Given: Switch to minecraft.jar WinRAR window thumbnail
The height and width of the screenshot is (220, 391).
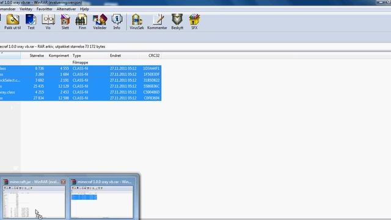Looking at the screenshot, I should point(34,202).
